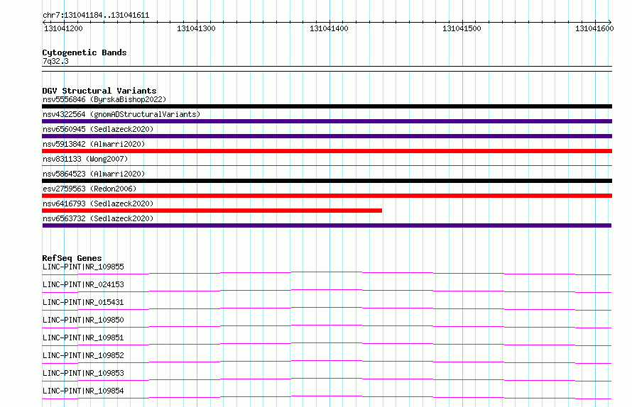Click ruler position 131041600
The image size is (632, 407).
click(x=594, y=28)
